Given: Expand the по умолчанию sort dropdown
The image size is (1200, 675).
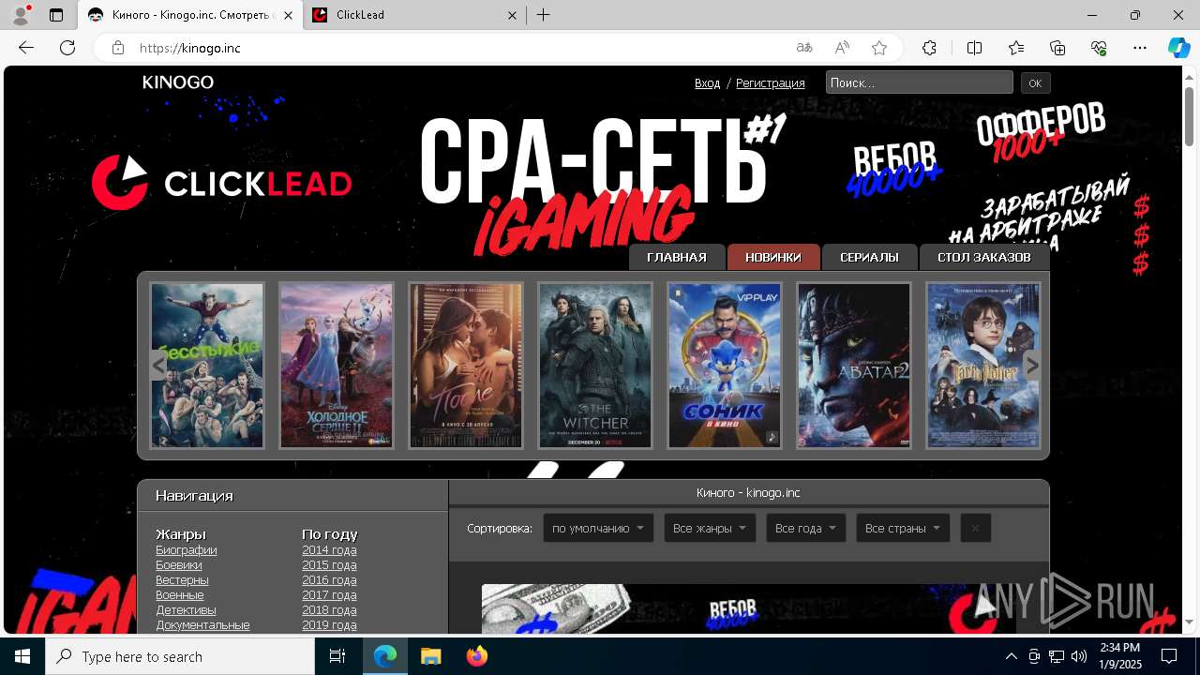Looking at the screenshot, I should pyautogui.click(x=598, y=528).
